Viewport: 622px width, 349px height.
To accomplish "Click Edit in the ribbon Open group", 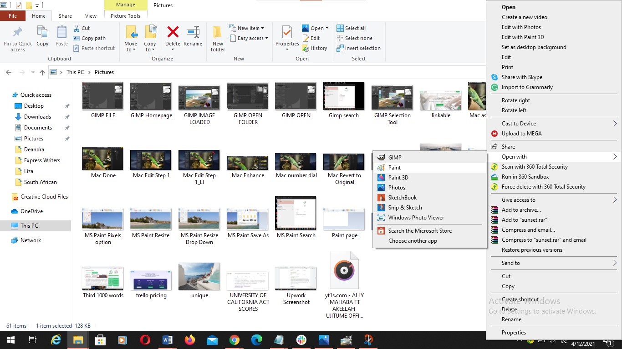I will [311, 38].
